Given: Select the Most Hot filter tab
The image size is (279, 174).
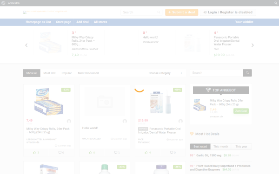Looking at the screenshot, I should click(49, 73).
